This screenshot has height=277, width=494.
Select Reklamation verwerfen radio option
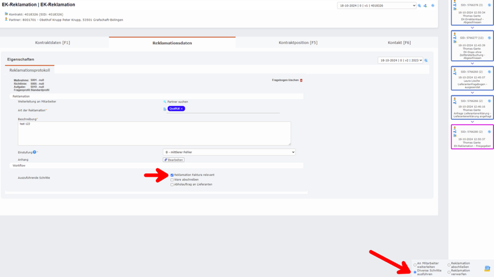point(449,272)
